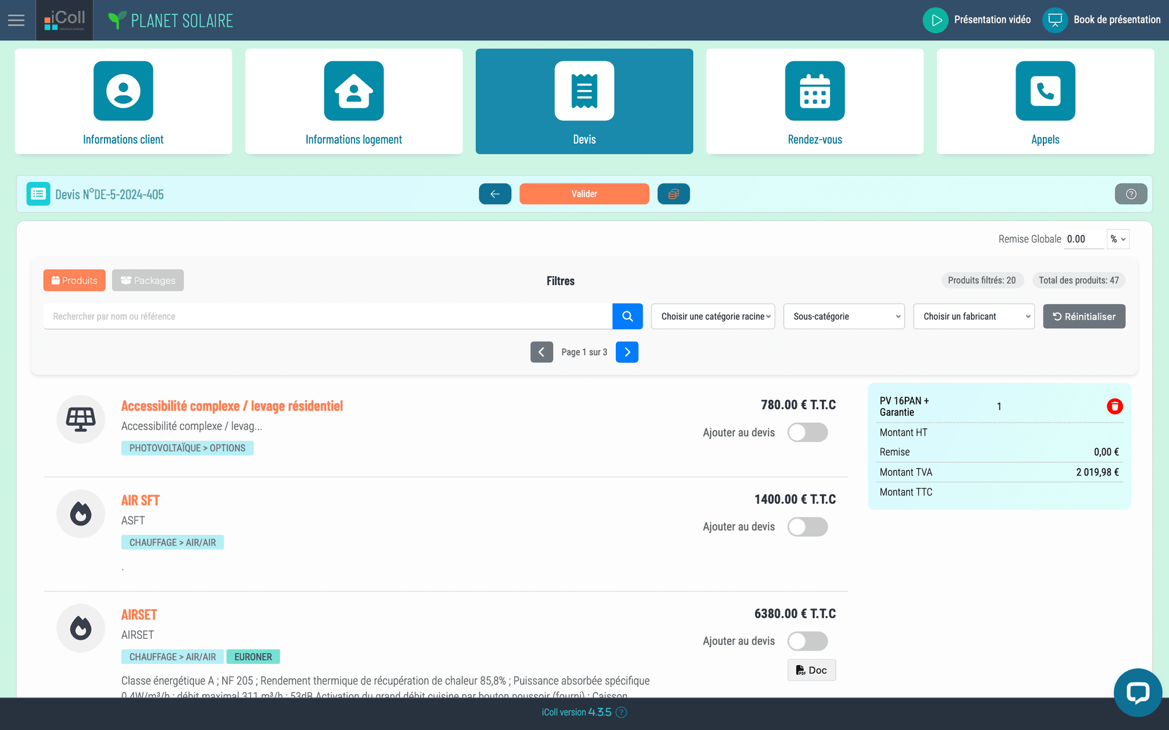Select a manufacturer from Choisir un fabricant
1169x730 pixels.
973,316
